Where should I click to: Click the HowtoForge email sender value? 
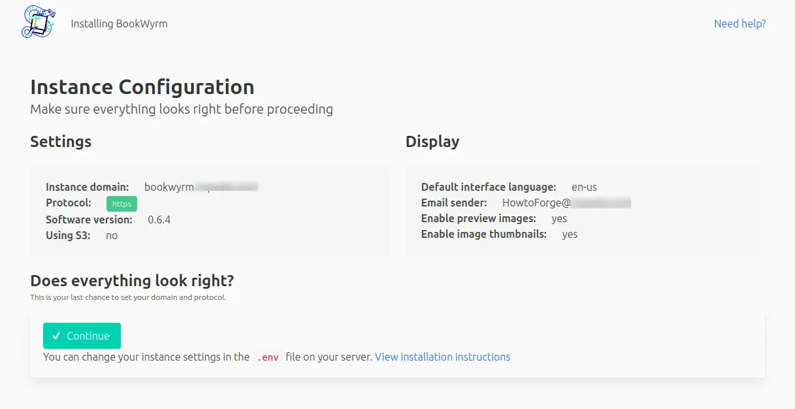tap(531, 203)
